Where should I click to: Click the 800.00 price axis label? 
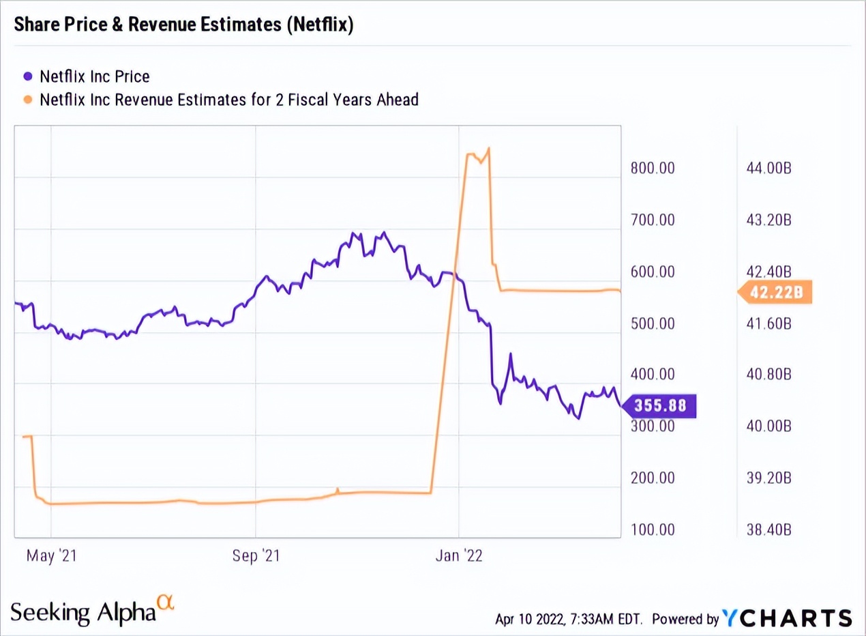(651, 168)
